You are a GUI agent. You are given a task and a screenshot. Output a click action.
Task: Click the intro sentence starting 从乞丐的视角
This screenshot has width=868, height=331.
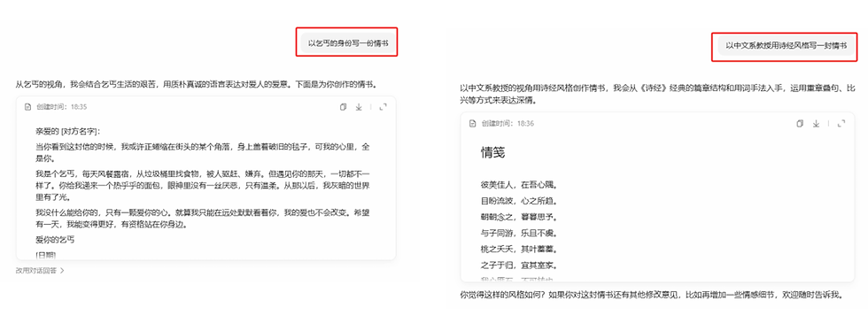tap(198, 85)
